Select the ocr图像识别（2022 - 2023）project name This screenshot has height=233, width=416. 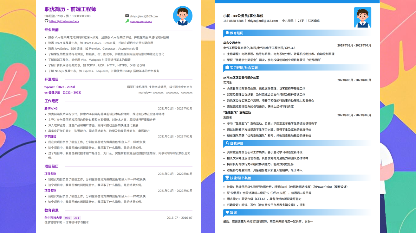(x=63, y=92)
